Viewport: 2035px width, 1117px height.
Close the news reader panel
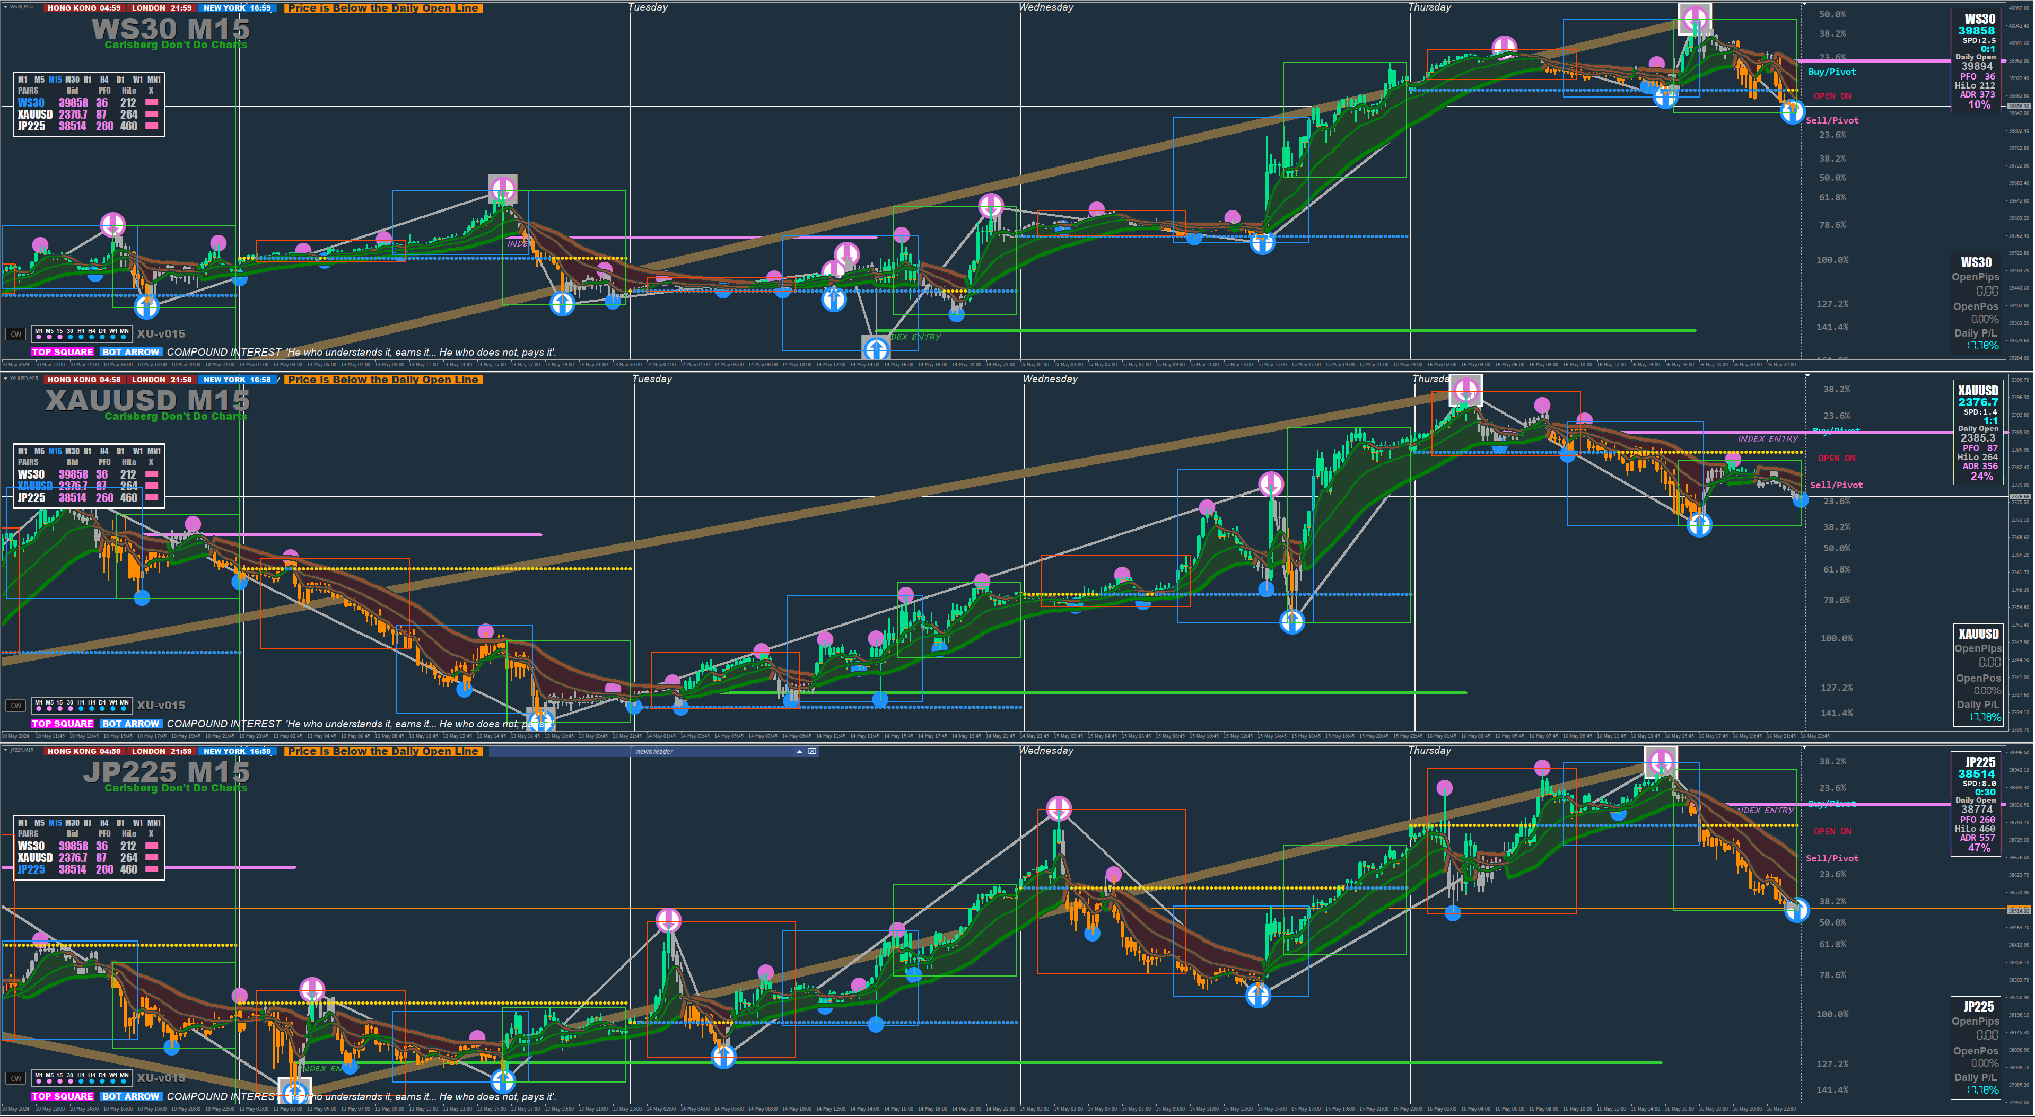812,752
